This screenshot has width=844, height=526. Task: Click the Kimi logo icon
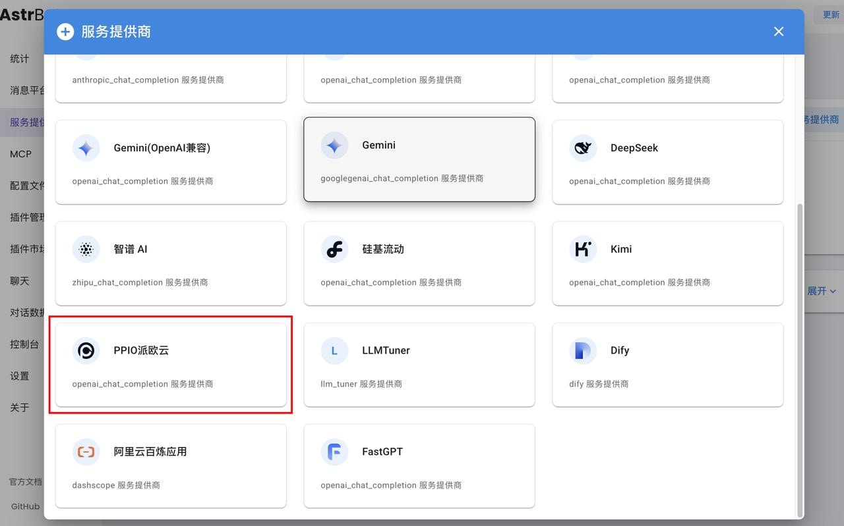[583, 250]
